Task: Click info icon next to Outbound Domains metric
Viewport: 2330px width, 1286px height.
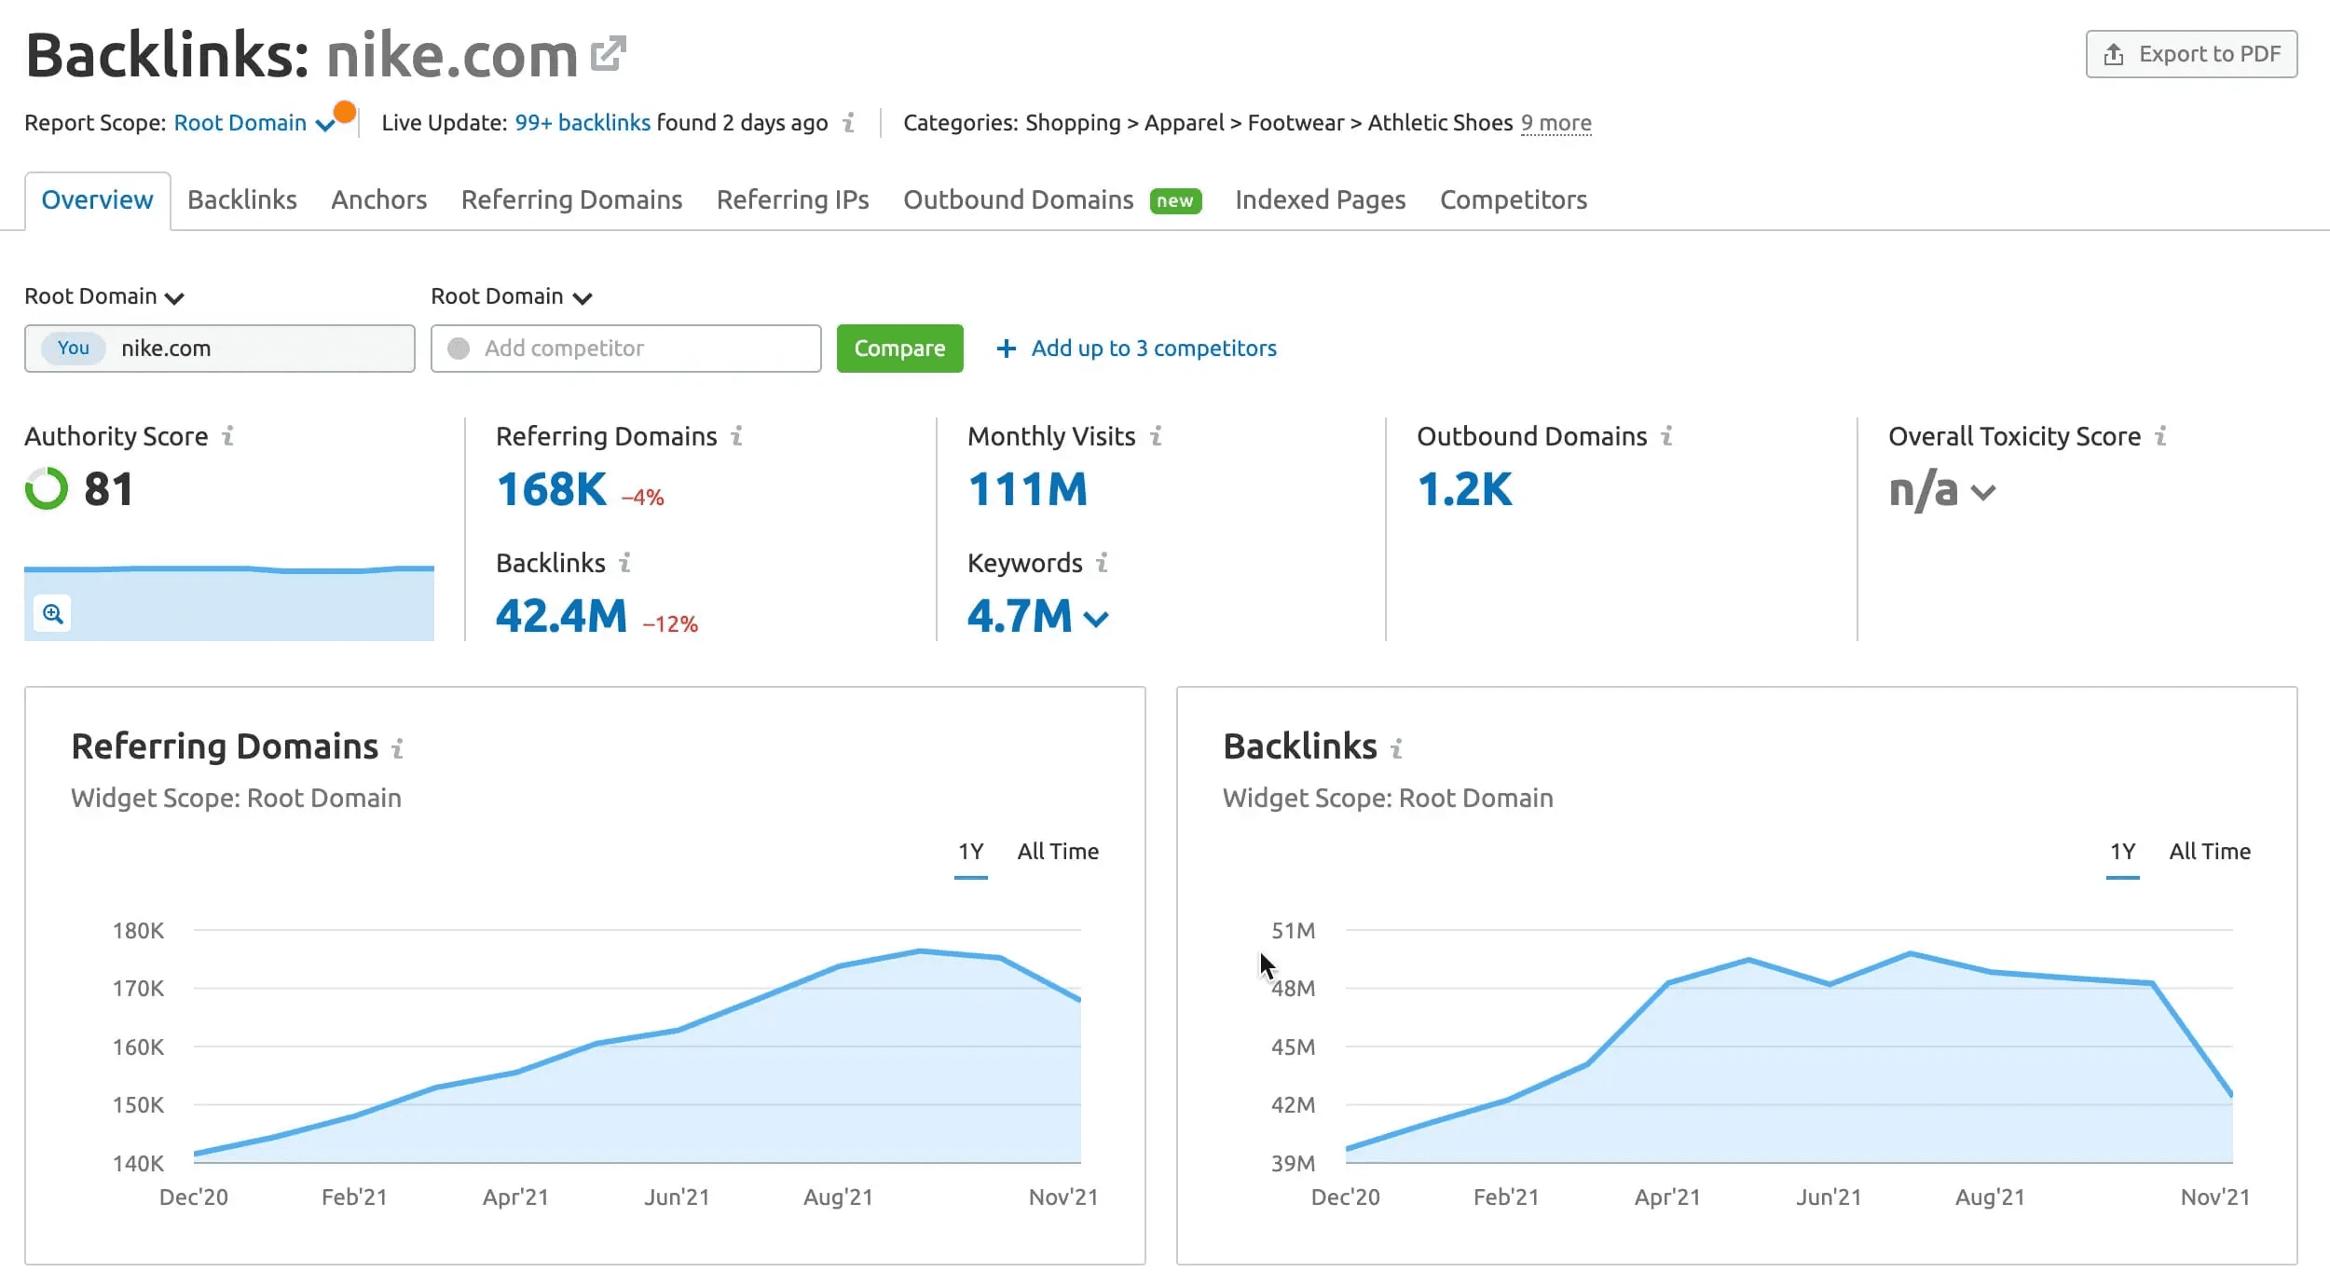Action: pyautogui.click(x=1667, y=436)
